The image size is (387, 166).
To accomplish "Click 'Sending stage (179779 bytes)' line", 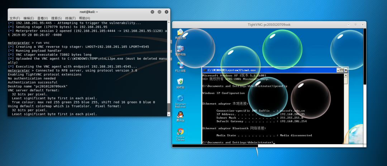I will [x=57, y=27].
